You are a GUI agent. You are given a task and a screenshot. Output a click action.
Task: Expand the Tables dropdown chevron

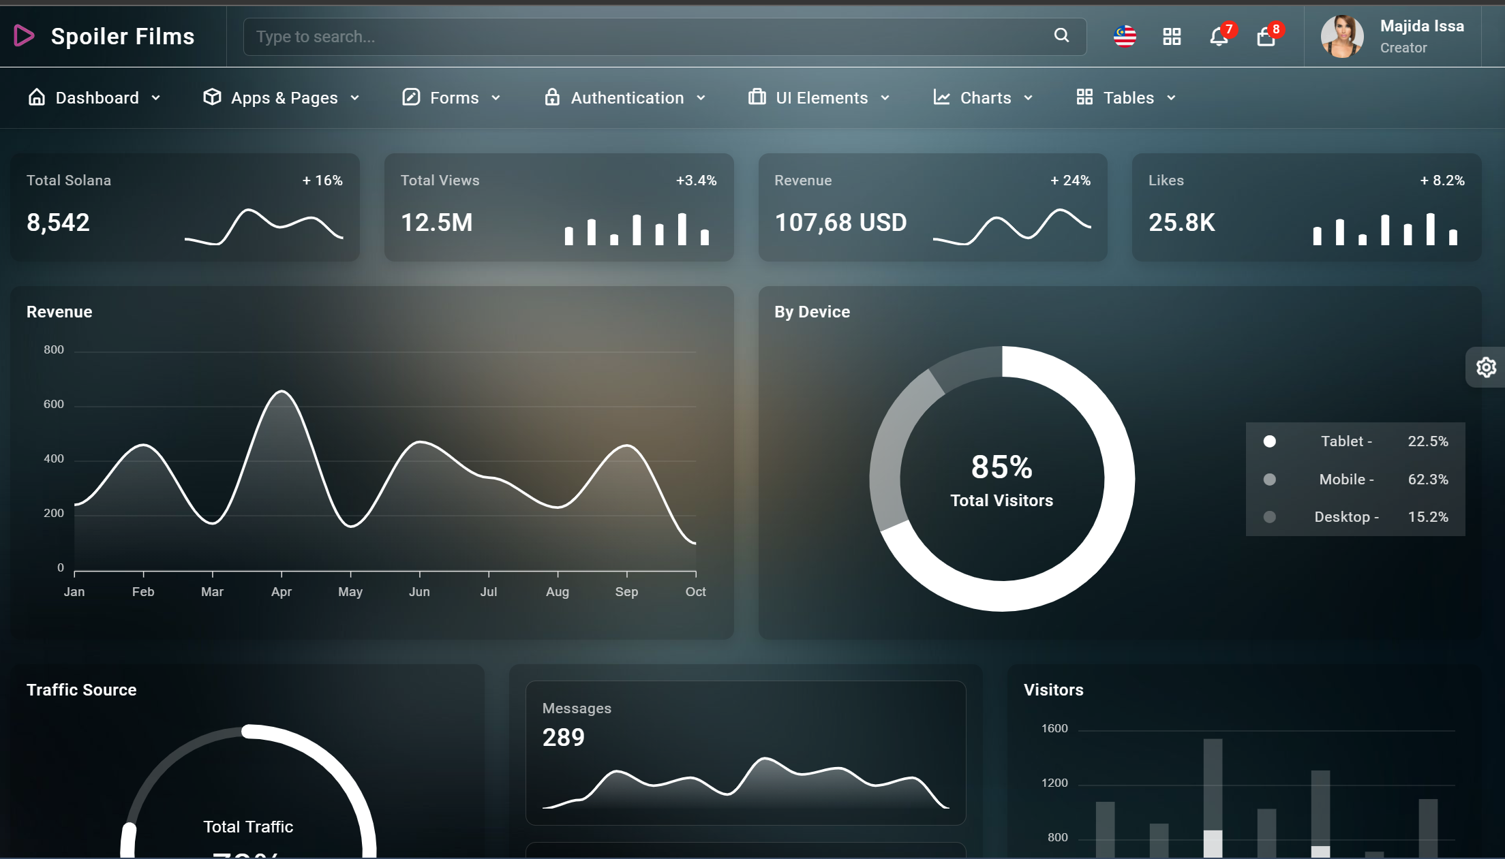click(x=1172, y=98)
